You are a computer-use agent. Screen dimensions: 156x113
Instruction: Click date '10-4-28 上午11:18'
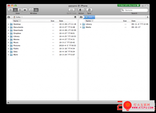coord(68,24)
